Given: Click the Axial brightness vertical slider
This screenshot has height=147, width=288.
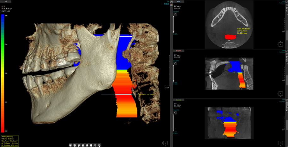Looking at the screenshot, I should (174, 24).
